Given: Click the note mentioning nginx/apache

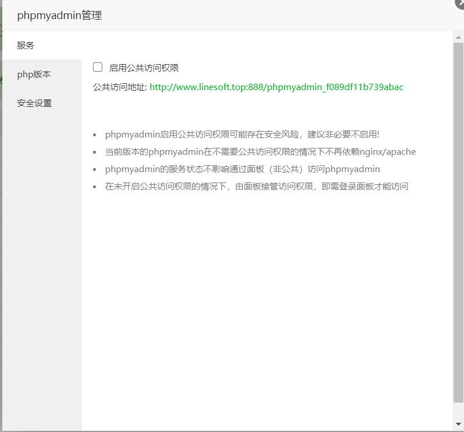Looking at the screenshot, I should pos(261,152).
